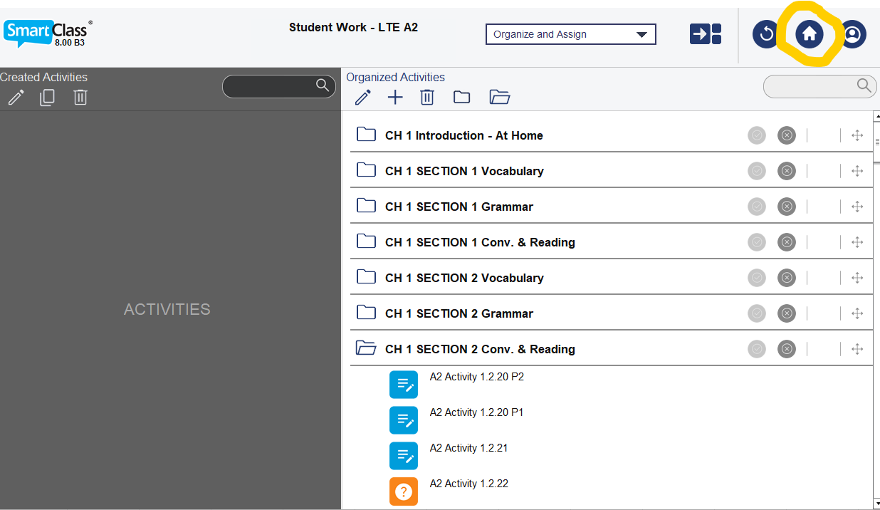
Task: Click move handle for CH 1 SECTION 2 Grammar
Action: (857, 313)
